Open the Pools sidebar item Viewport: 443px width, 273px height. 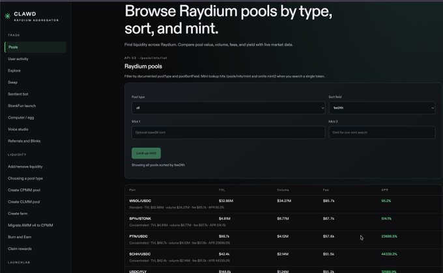35,47
